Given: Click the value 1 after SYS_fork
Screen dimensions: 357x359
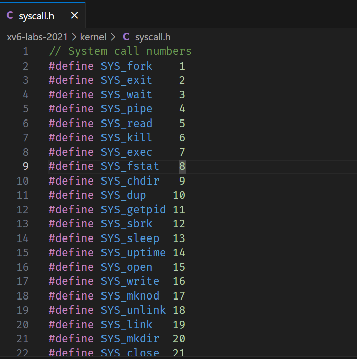Looking at the screenshot, I should (182, 66).
